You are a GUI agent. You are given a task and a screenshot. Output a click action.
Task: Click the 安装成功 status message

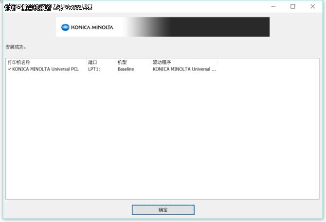point(16,47)
